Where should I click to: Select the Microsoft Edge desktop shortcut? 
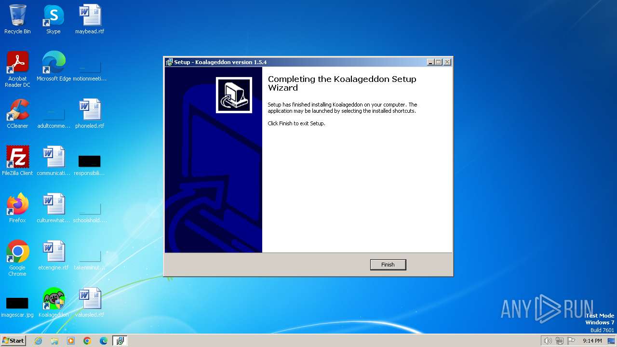click(54, 67)
